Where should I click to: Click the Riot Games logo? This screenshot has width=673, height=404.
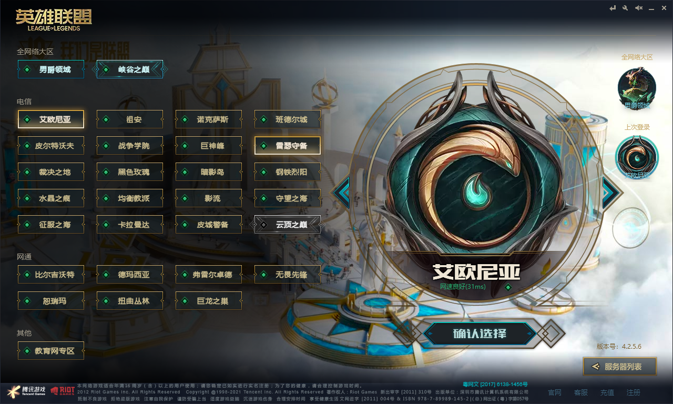pyautogui.click(x=62, y=391)
